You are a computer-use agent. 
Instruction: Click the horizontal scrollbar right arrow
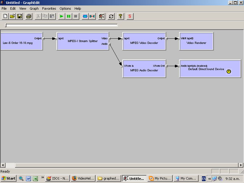pos(241,165)
